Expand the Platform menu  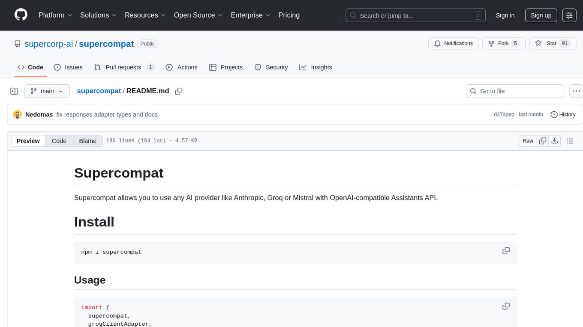[x=55, y=15]
